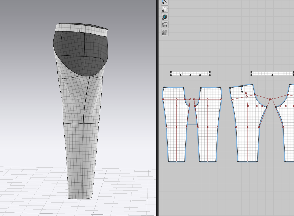
Task: Click the lower leg of 3D trousers
Action: pos(80,161)
